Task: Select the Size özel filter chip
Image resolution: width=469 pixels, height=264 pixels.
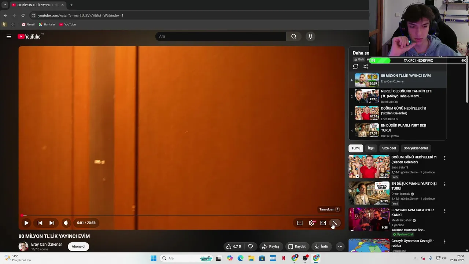Action: coord(389,148)
